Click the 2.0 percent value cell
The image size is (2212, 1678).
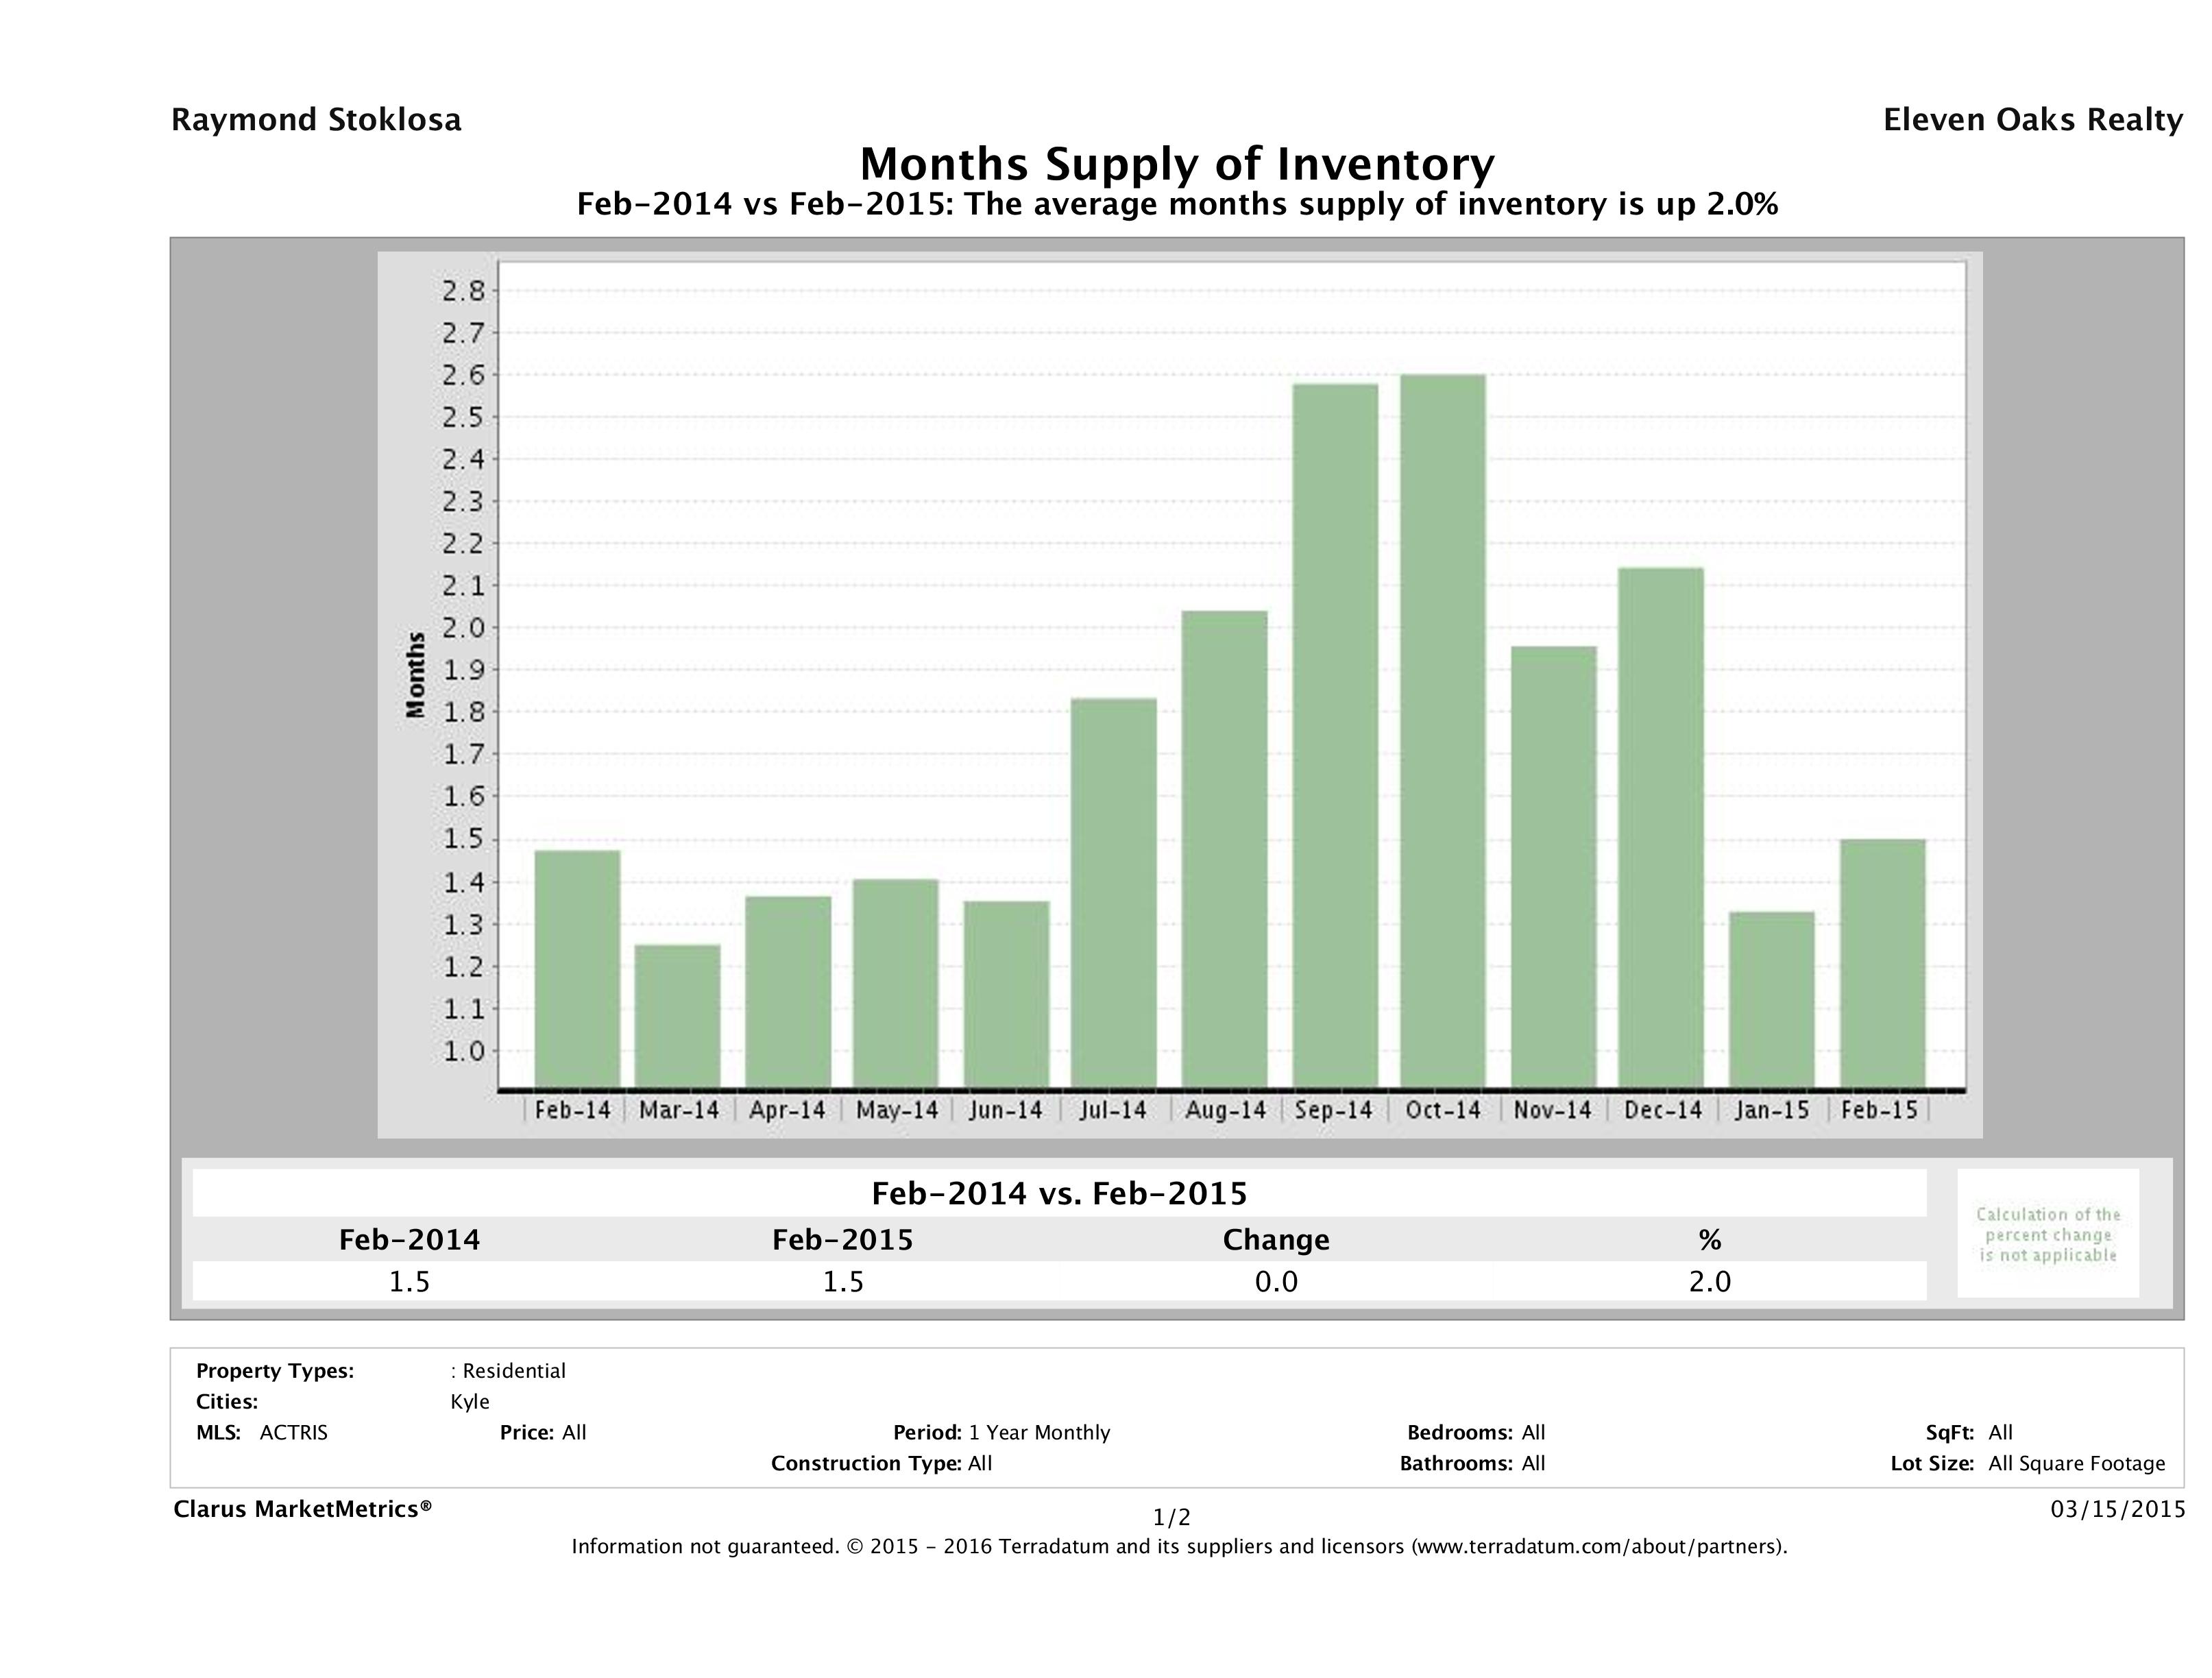point(1709,1281)
